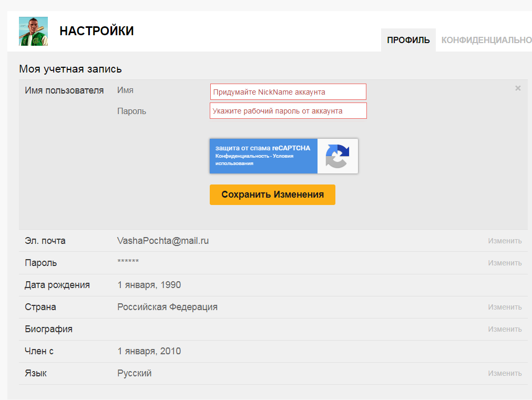
Task: Click Сохранить Изменения button
Action: click(272, 194)
